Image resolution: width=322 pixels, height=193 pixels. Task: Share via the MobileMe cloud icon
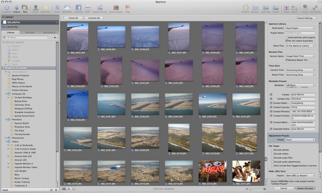[67, 8]
